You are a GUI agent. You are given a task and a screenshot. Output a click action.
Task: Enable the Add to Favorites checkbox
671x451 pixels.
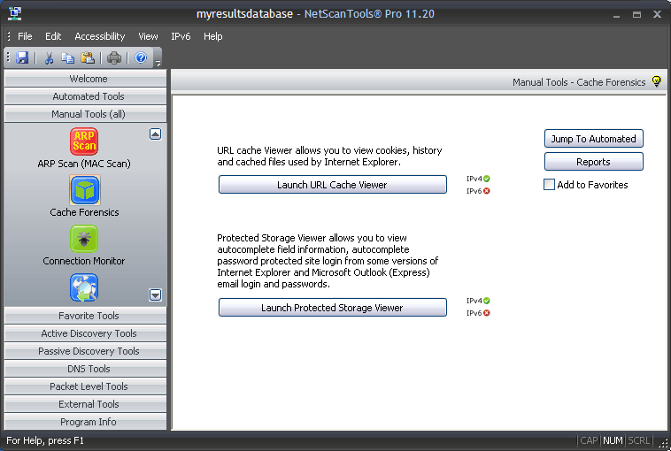(x=549, y=184)
